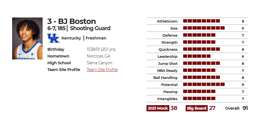This screenshot has height=117, width=254.
Task: Click the BJ Boston player headshot photo
Action: (x=27, y=39)
